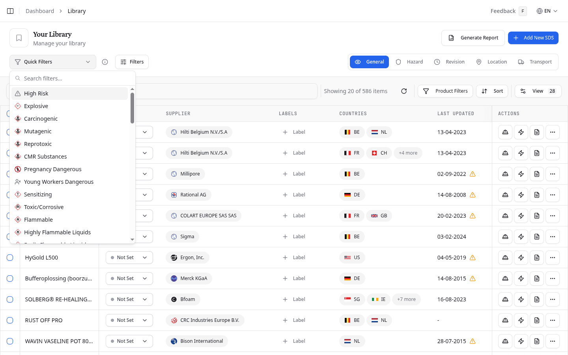This screenshot has height=355, width=568.
Task: Click the lightning bolt action icon for HyGold L500
Action: click(521, 257)
